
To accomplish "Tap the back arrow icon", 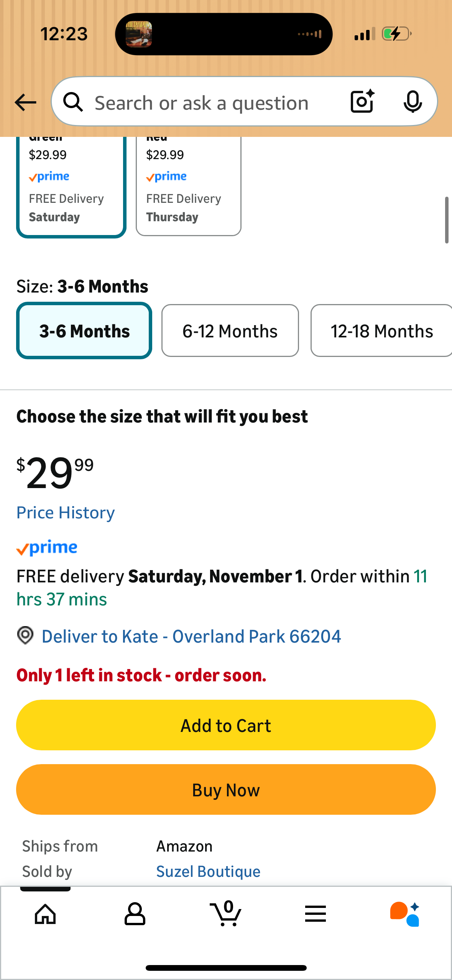I will 25,102.
